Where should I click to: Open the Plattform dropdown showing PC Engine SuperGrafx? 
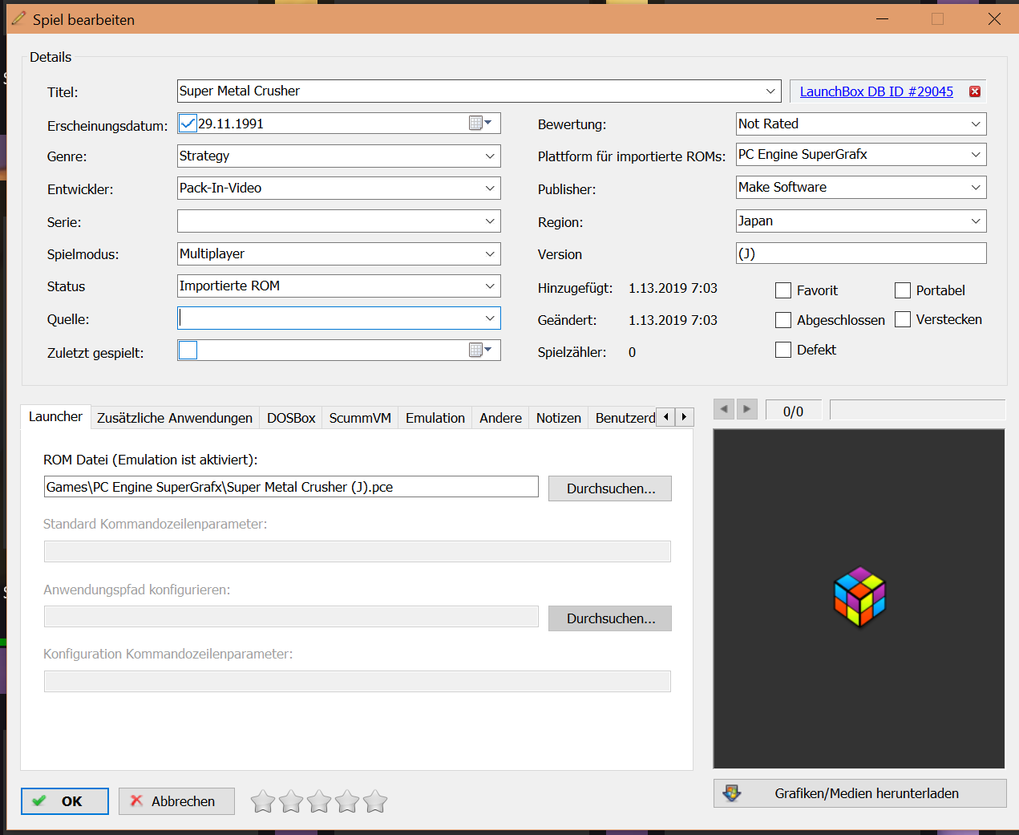click(x=976, y=154)
